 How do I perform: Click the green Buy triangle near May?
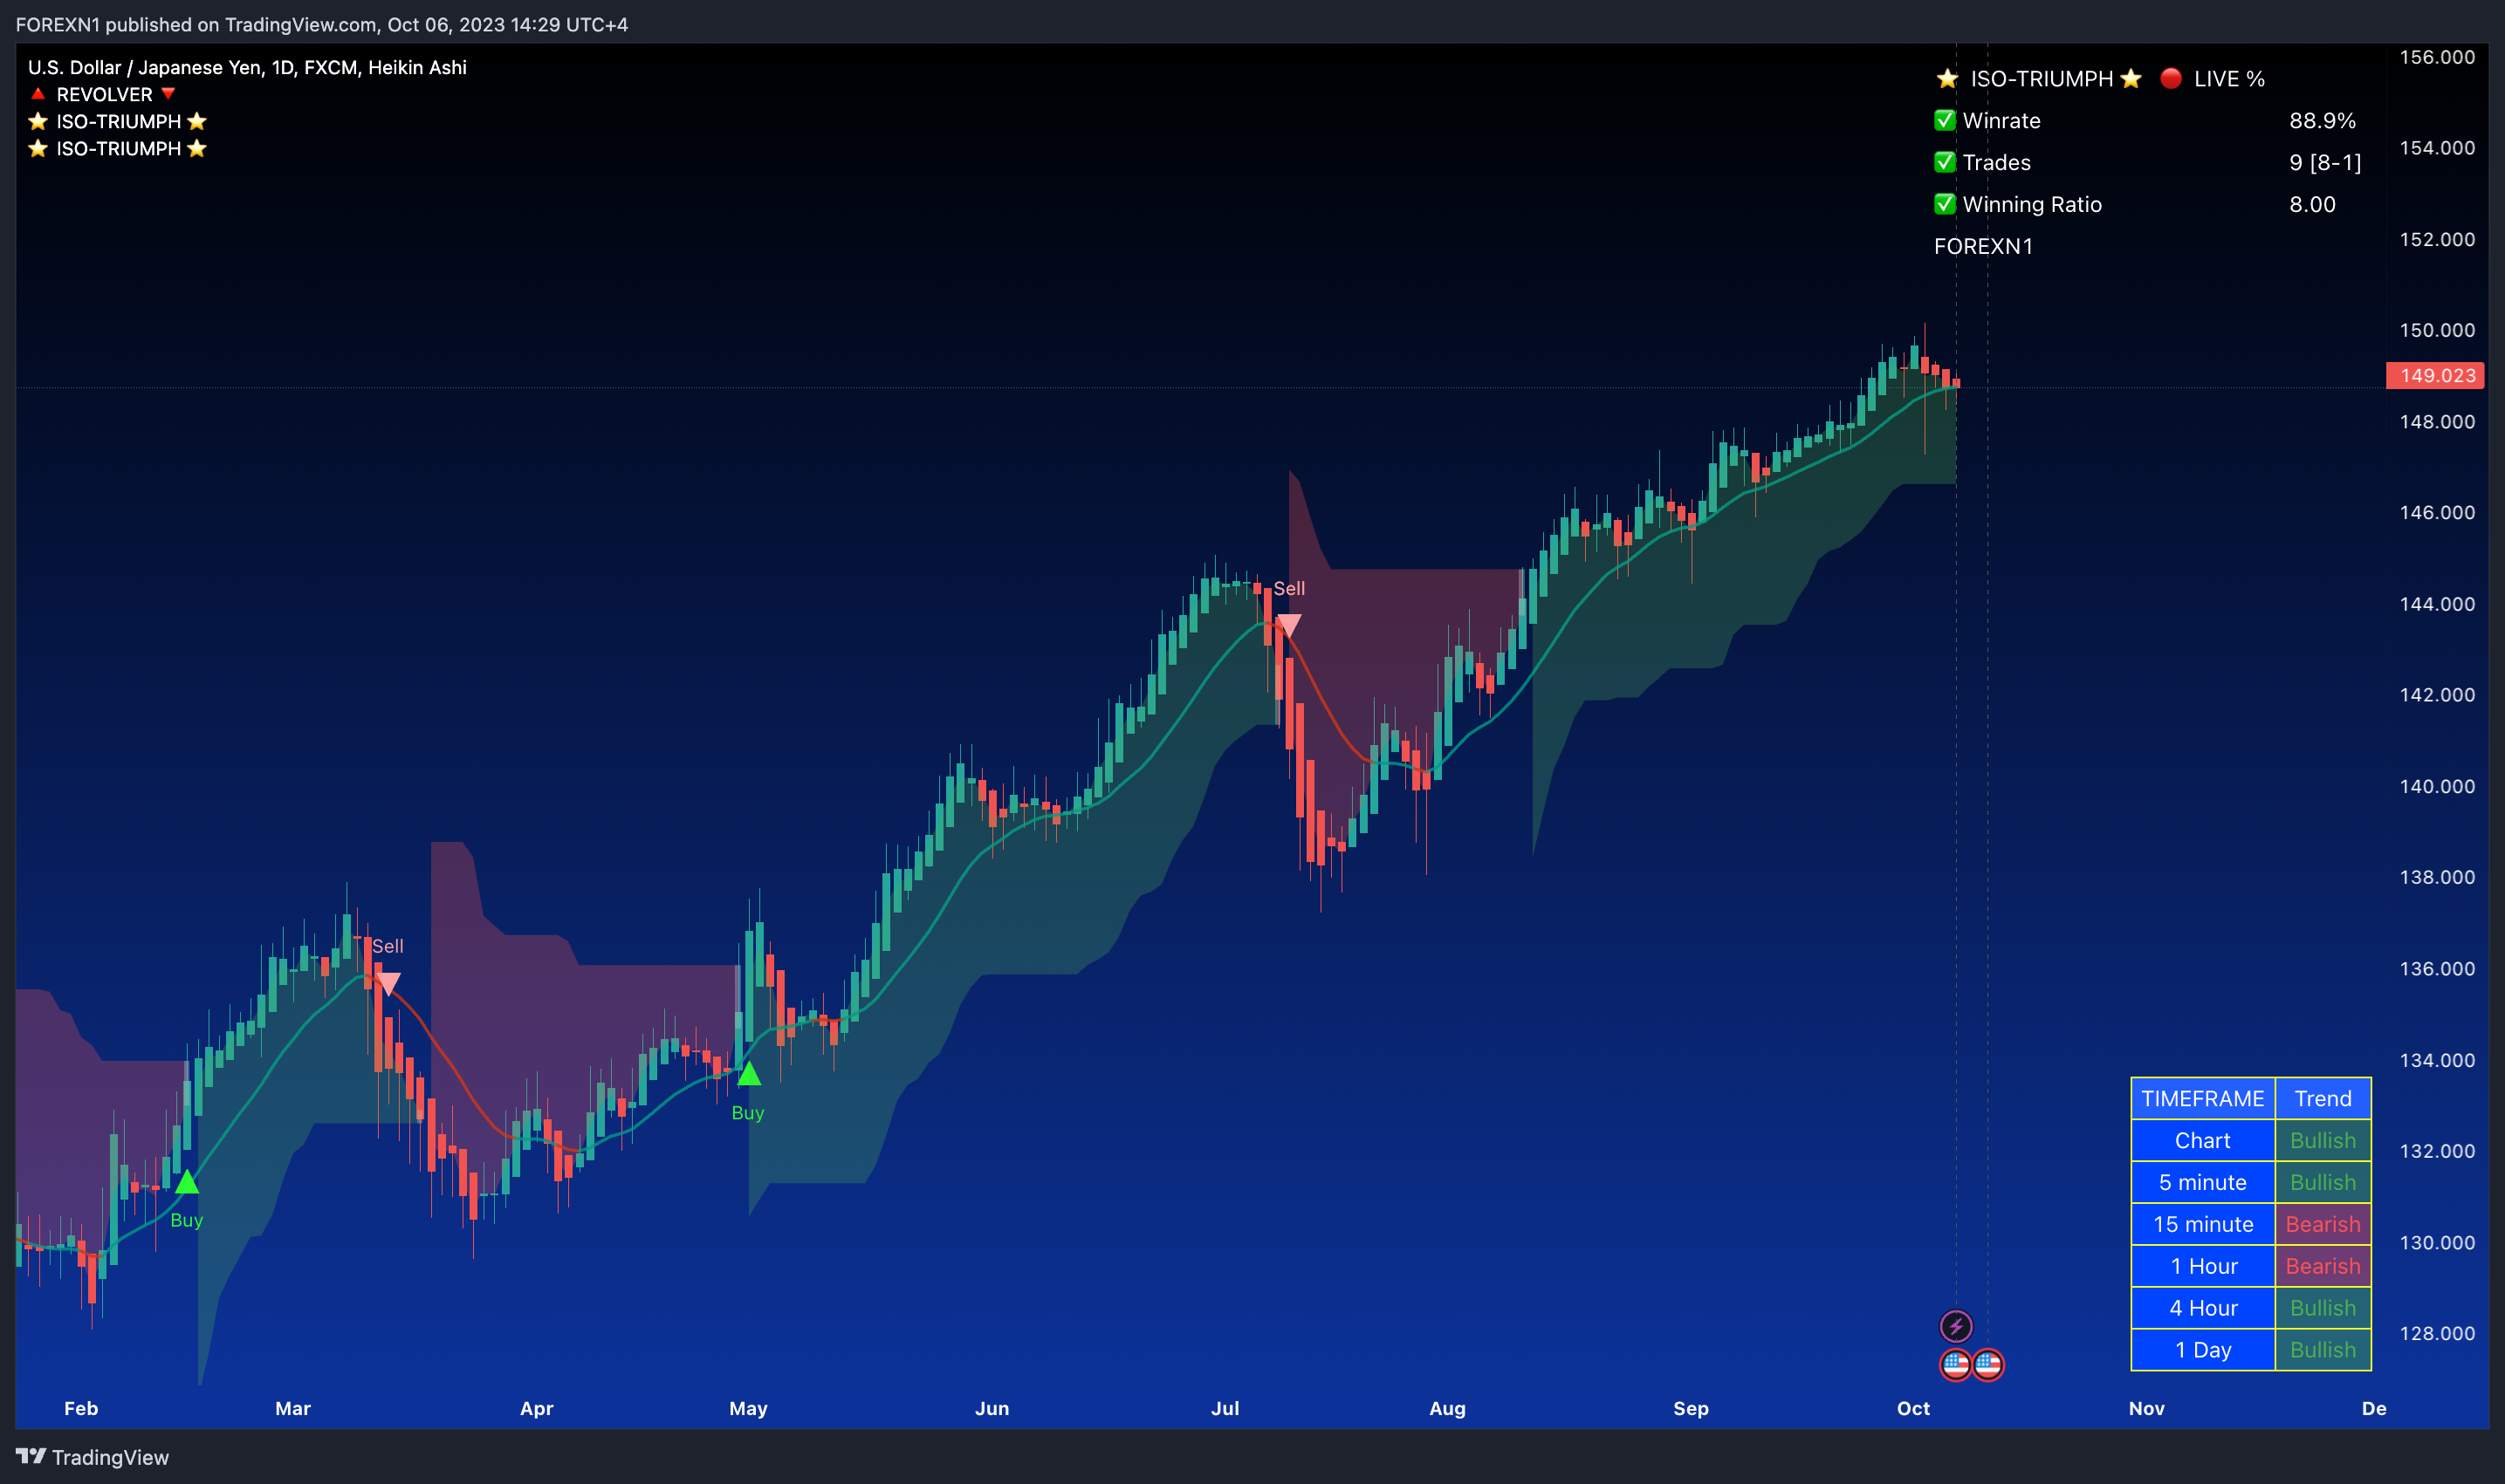click(749, 1074)
